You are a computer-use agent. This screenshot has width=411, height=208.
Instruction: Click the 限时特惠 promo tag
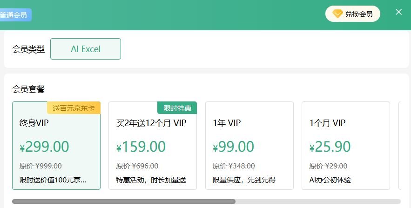coord(177,108)
